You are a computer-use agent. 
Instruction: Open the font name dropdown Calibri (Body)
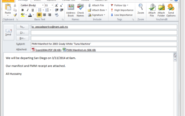(x=43, y=5)
